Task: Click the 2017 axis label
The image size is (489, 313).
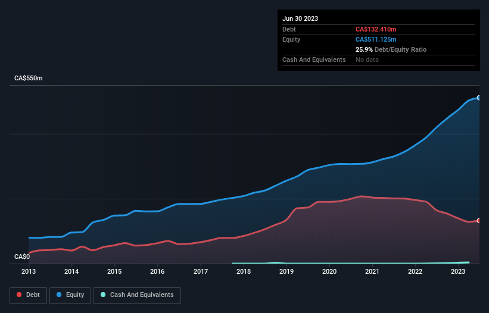Action: click(x=201, y=271)
